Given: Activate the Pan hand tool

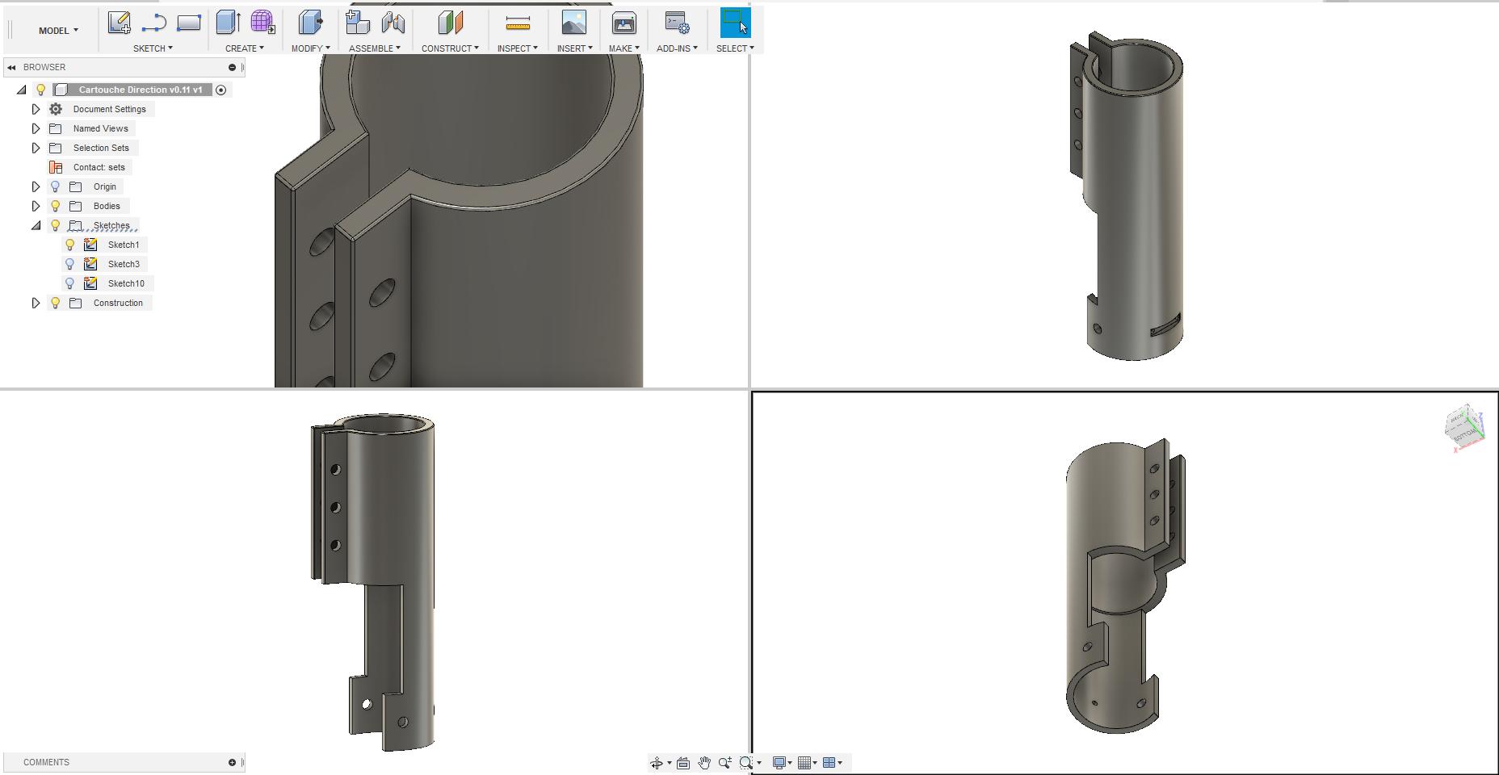Looking at the screenshot, I should [x=704, y=763].
